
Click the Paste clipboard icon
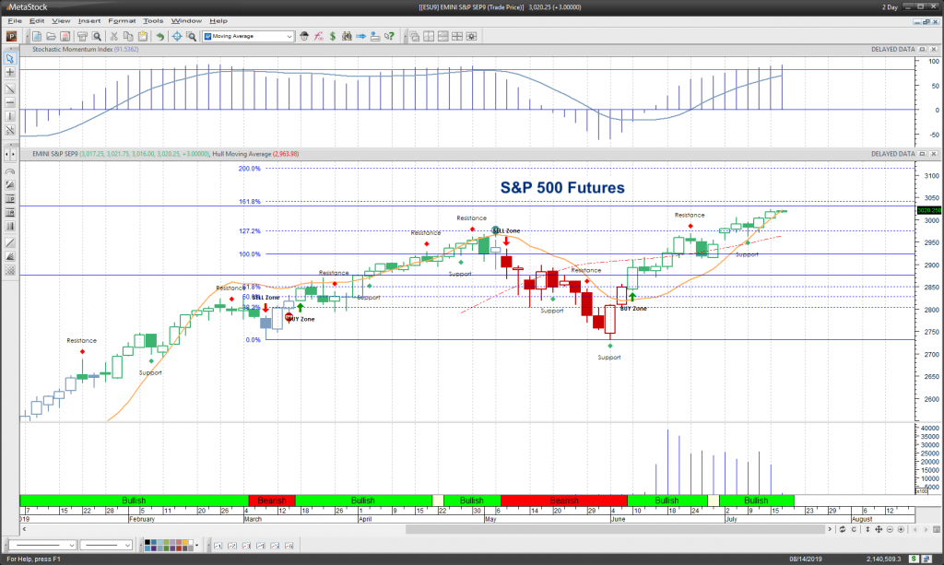click(x=143, y=36)
